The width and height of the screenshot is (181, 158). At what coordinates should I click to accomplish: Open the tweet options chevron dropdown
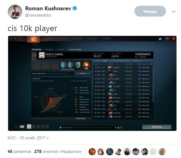tap(173, 12)
